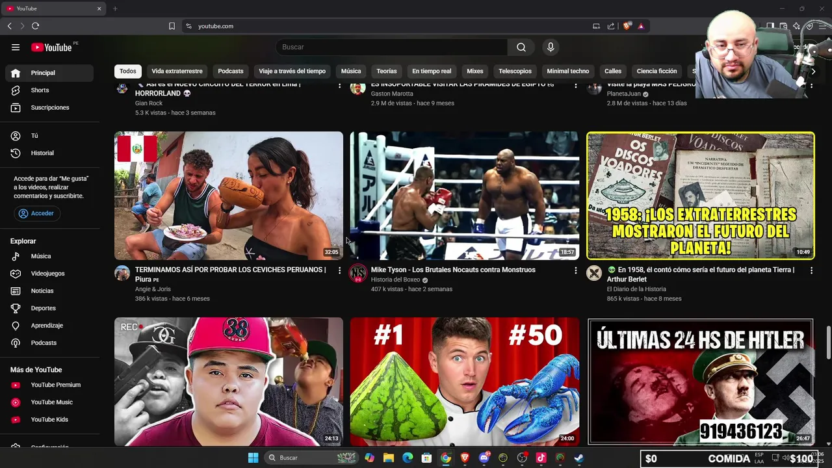Select the Vida extraterrestre chip
Viewport: 832px width, 468px height.
177,71
